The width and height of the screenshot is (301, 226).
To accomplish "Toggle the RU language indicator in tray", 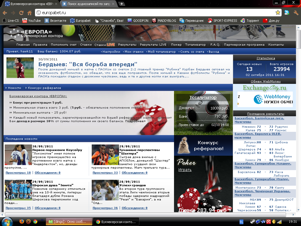I will (x=241, y=222).
